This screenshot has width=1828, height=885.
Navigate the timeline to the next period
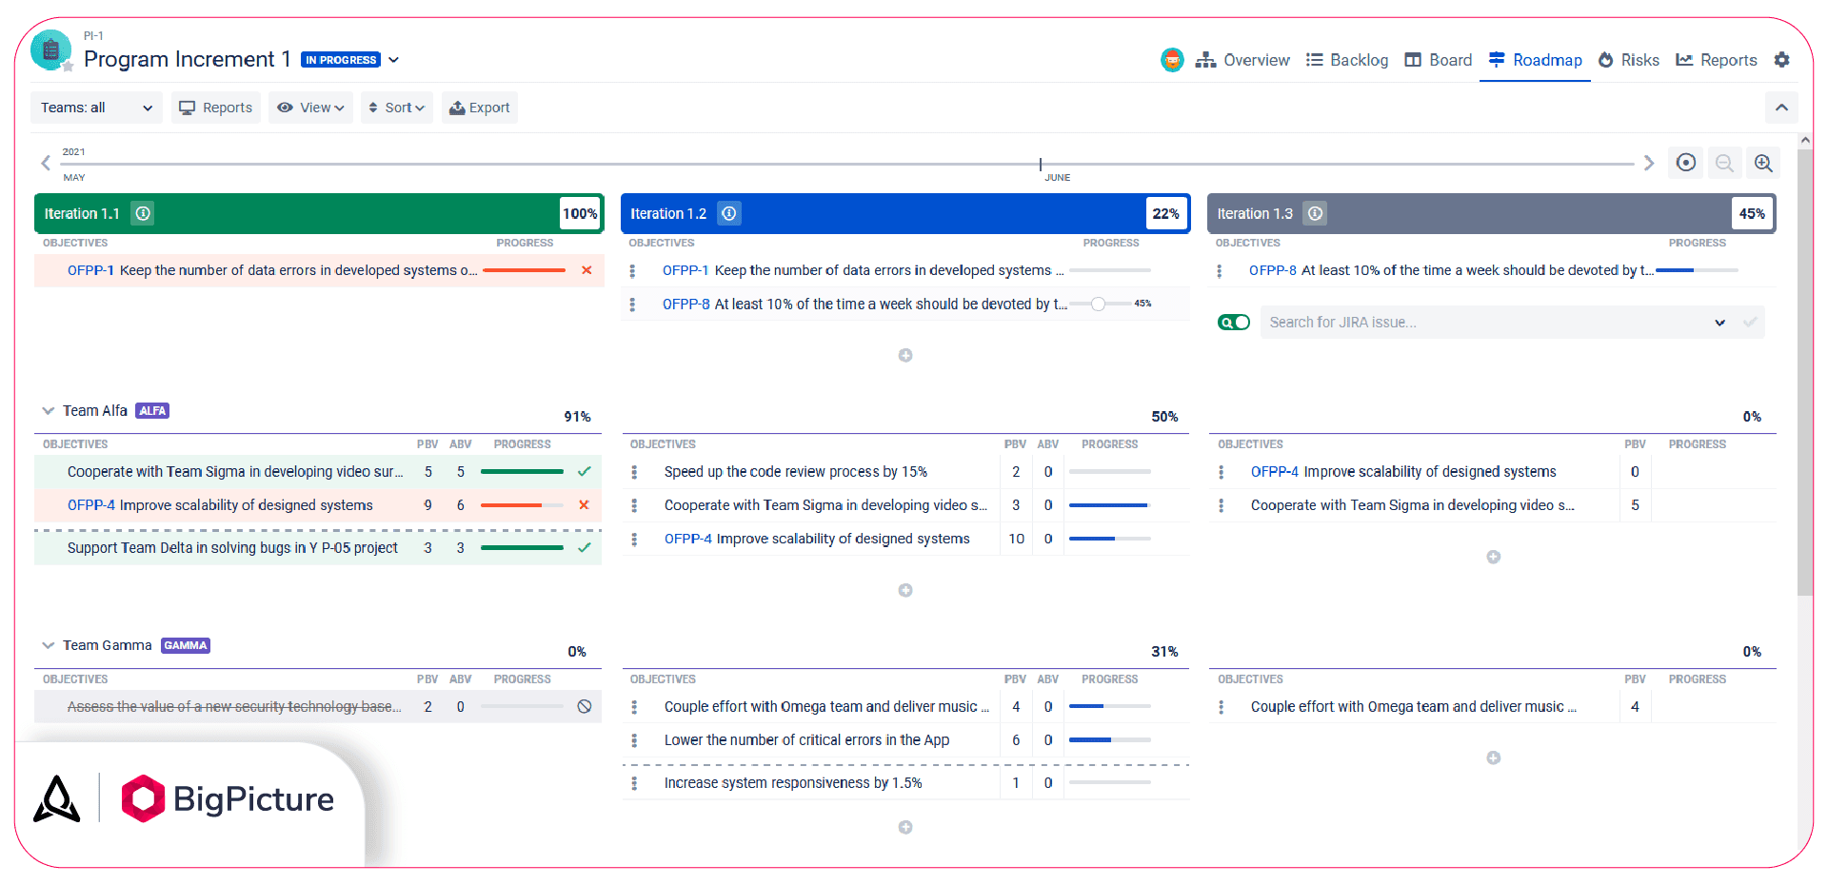[1649, 163]
